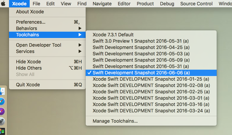This screenshot has width=232, height=135.
Task: Expand the Services submenu
Action: coord(47,51)
